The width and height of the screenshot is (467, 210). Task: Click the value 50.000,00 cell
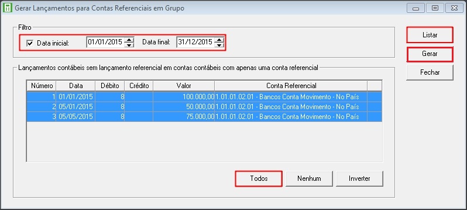tap(184, 107)
